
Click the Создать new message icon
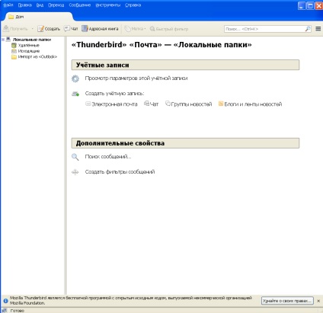click(40, 29)
